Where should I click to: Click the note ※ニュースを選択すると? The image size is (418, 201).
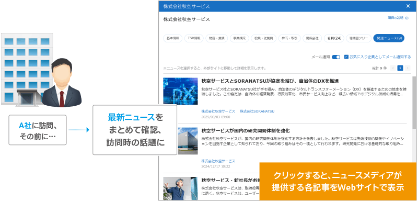[215, 68]
